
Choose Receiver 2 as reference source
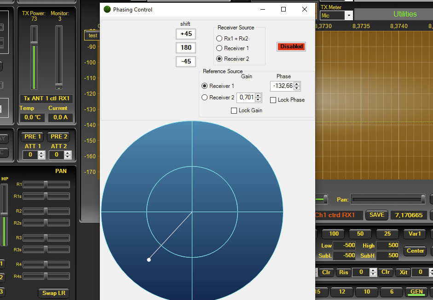click(205, 98)
